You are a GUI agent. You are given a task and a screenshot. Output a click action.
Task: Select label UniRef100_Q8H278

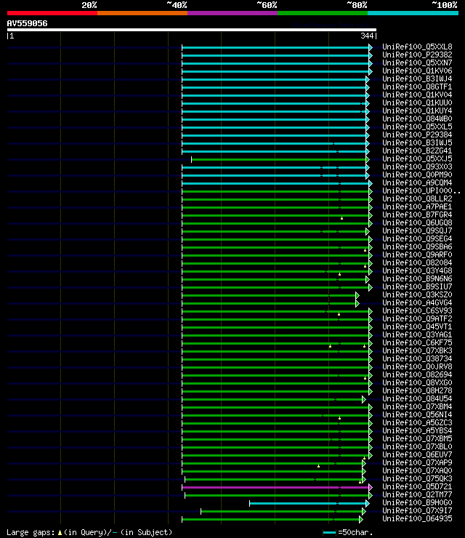point(417,391)
